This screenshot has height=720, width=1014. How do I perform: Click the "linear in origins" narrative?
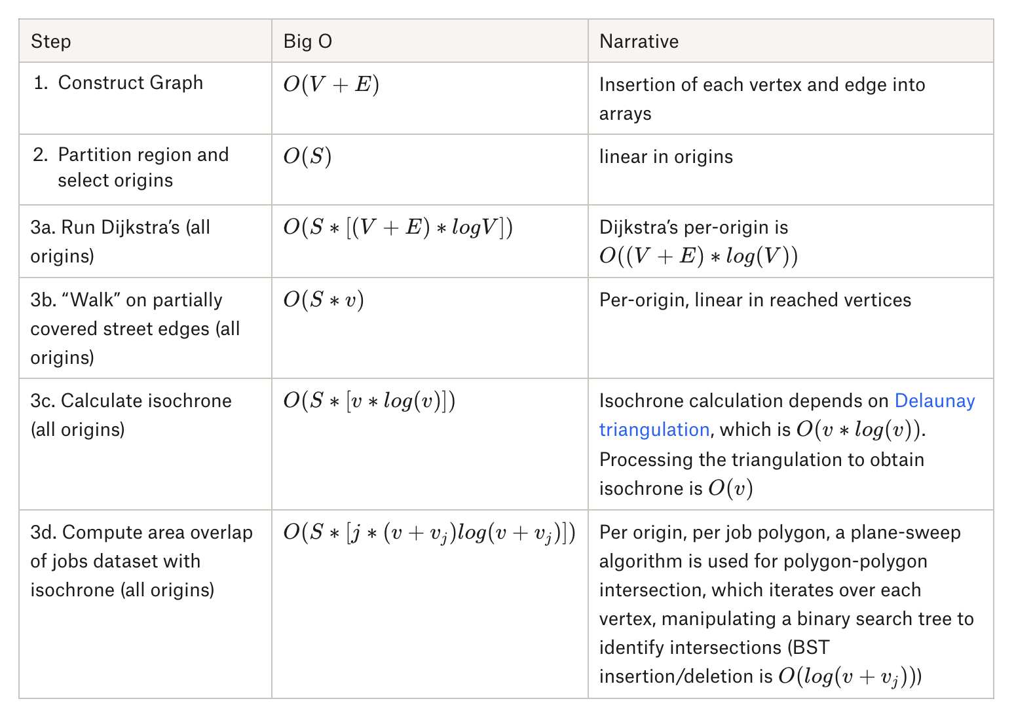point(666,157)
